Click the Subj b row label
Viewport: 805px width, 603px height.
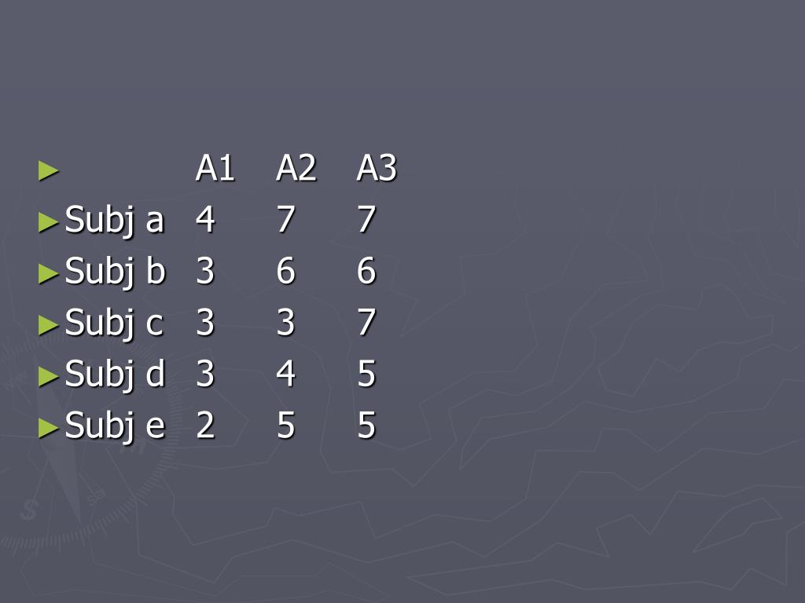(115, 272)
